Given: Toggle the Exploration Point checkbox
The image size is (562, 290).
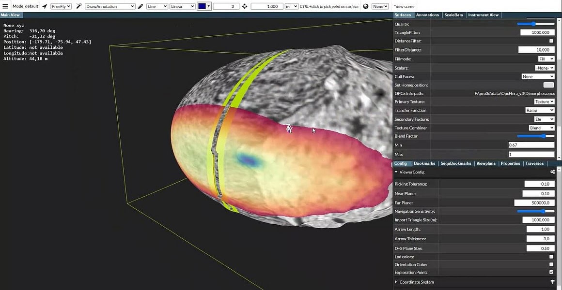Looking at the screenshot, I should (x=551, y=272).
